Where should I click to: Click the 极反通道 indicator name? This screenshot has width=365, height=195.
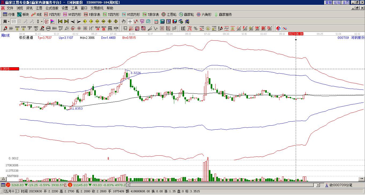pyautogui.click(x=26, y=38)
